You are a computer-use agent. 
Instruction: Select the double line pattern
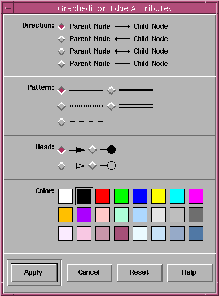[111, 106]
